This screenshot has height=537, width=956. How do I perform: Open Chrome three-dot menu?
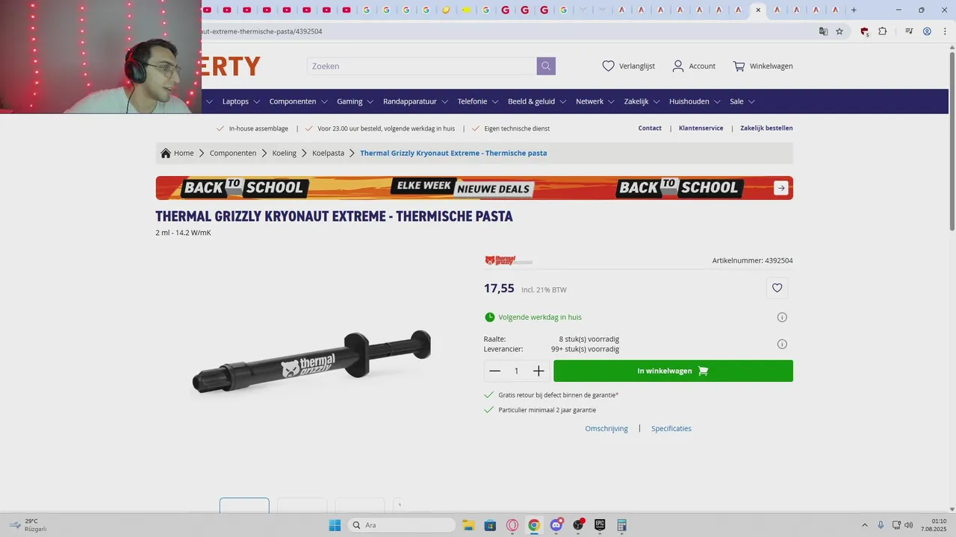pyautogui.click(x=944, y=31)
